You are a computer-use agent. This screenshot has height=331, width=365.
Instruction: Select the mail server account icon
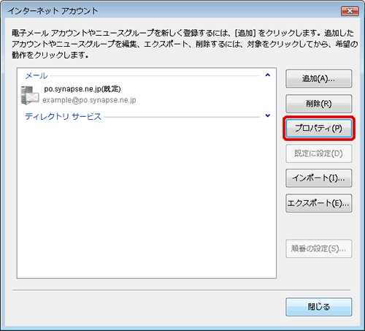click(x=30, y=95)
